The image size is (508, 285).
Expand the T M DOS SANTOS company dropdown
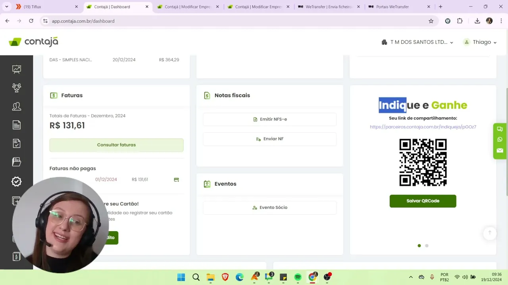click(x=417, y=42)
